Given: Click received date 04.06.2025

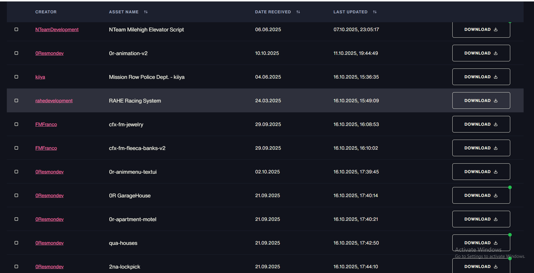Looking at the screenshot, I should pyautogui.click(x=268, y=77).
